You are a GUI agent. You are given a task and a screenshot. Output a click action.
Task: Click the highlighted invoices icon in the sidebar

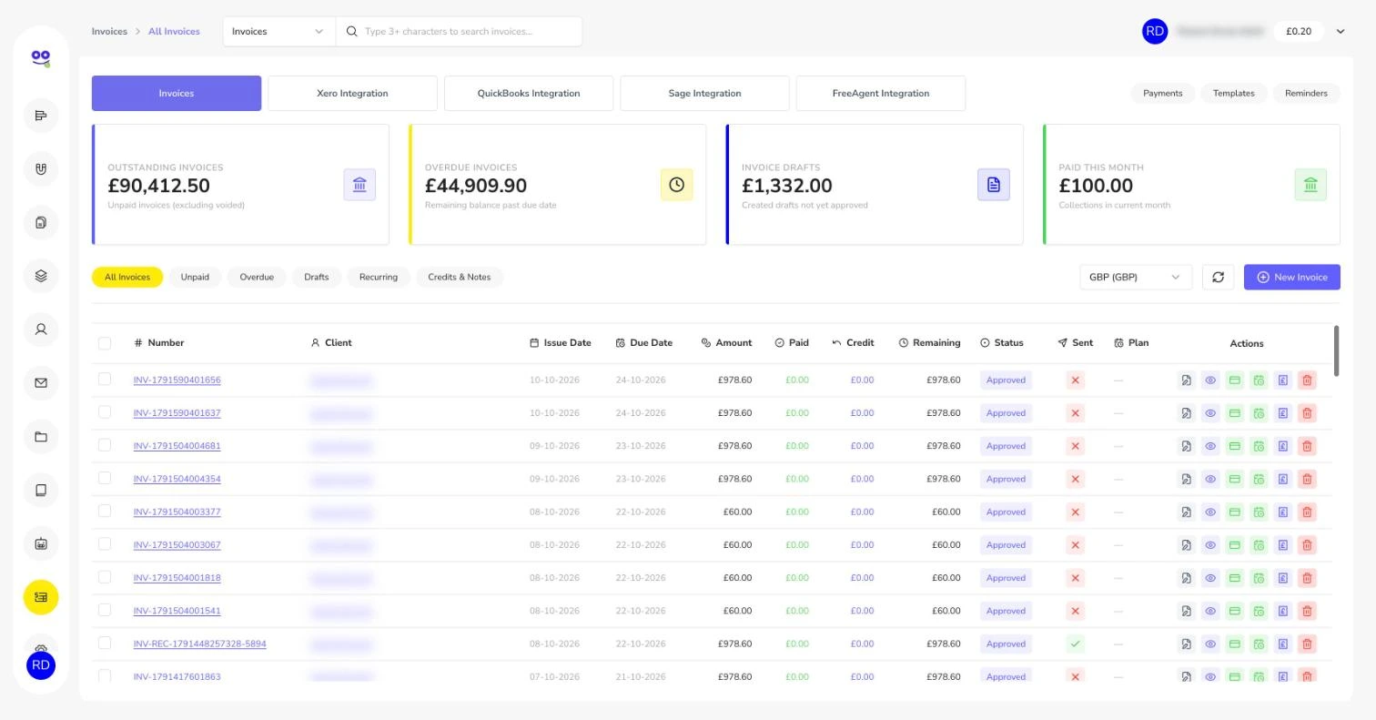click(41, 597)
